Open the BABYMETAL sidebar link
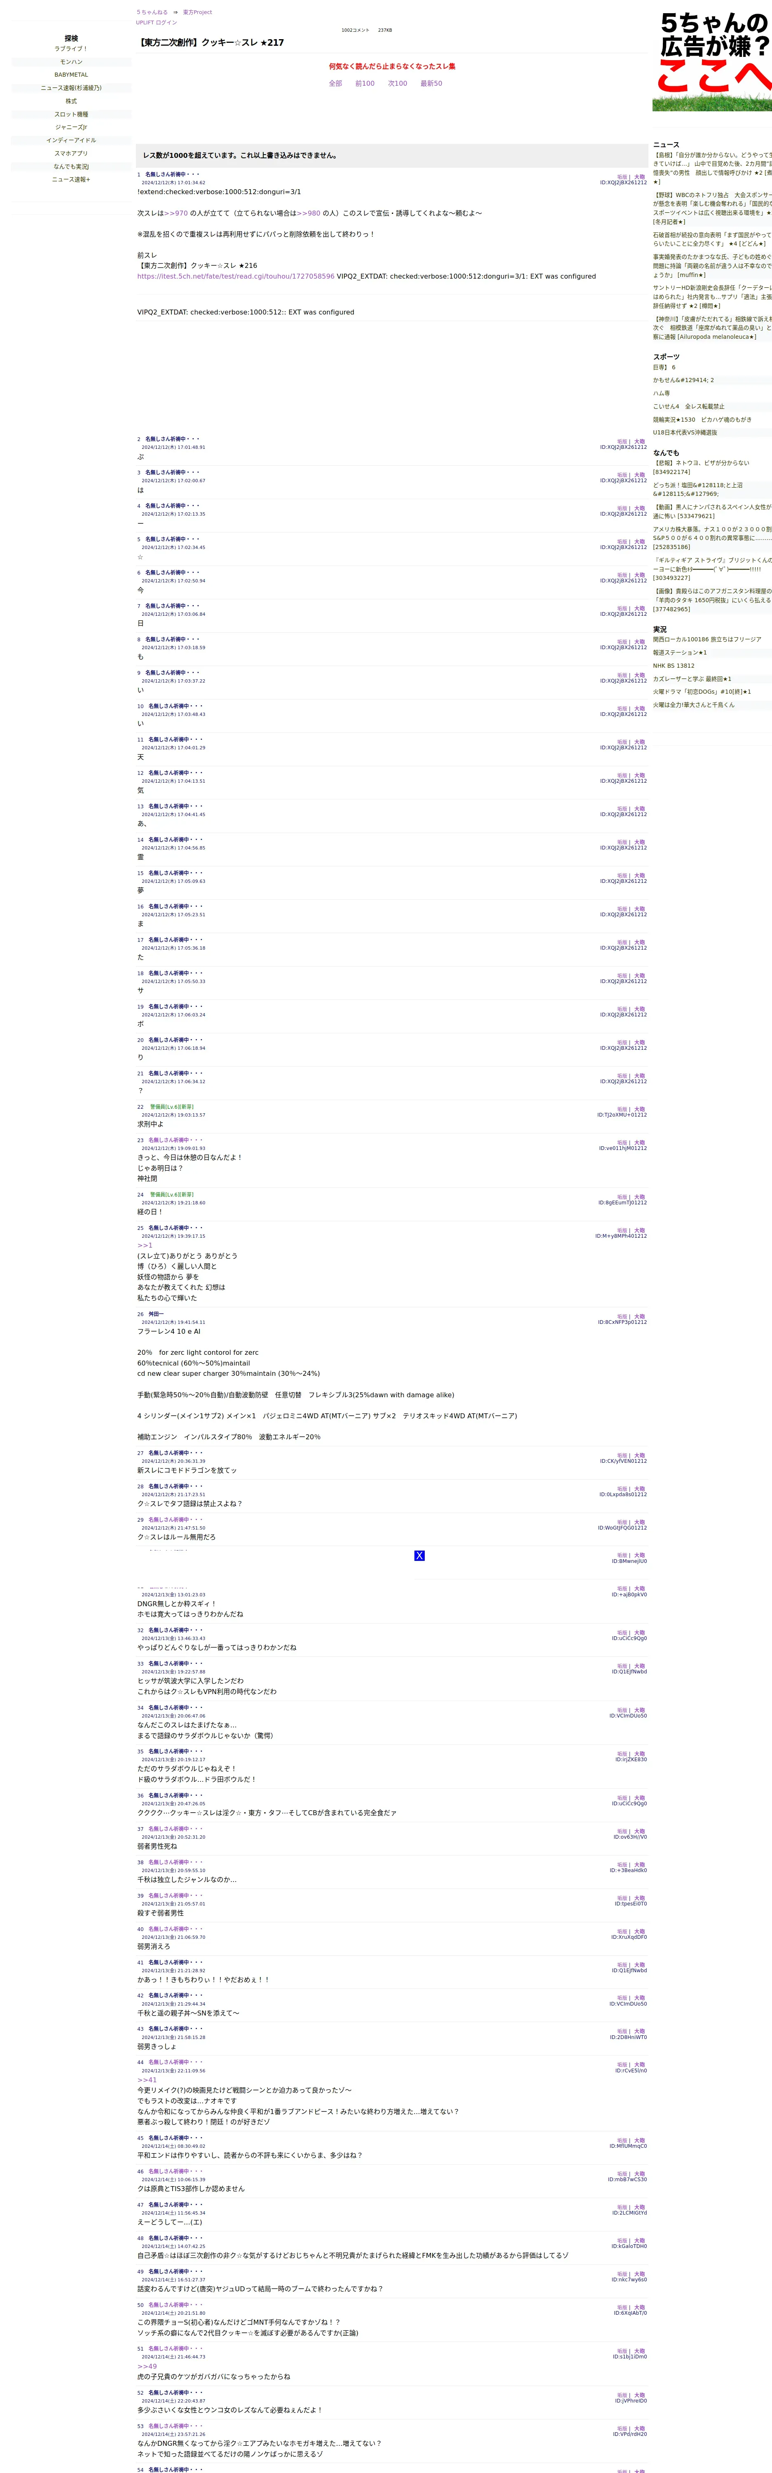Screen dimensions: 772x2473 pos(71,75)
